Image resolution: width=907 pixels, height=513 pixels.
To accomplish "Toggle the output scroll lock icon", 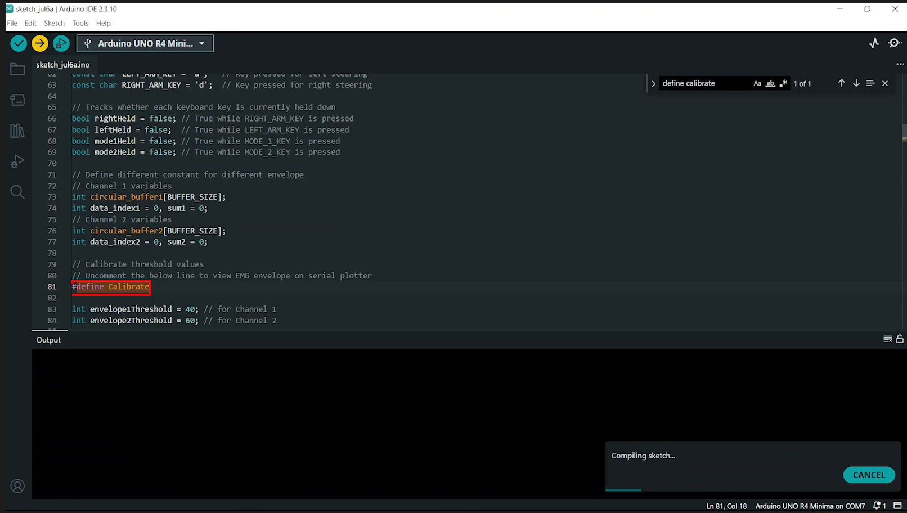I will click(x=900, y=339).
